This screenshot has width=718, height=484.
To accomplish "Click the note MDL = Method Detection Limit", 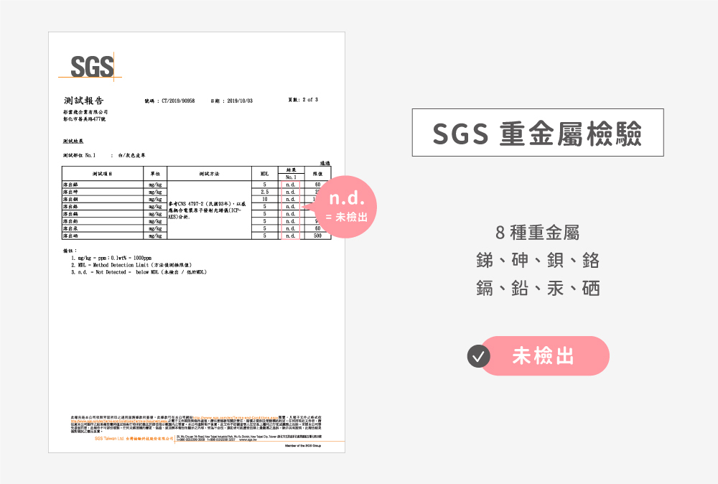I will point(131,265).
